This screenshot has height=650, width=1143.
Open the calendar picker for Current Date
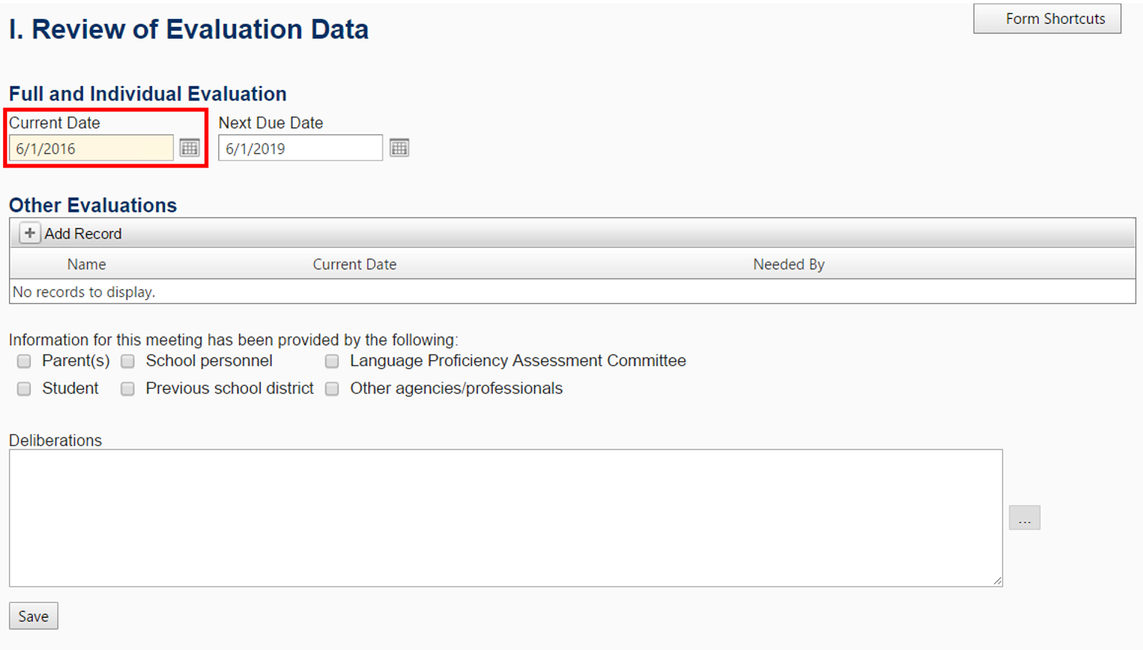click(x=189, y=147)
